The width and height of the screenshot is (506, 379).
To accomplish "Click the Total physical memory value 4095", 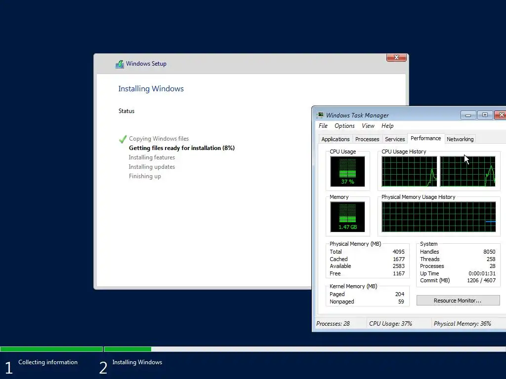I will pos(399,252).
